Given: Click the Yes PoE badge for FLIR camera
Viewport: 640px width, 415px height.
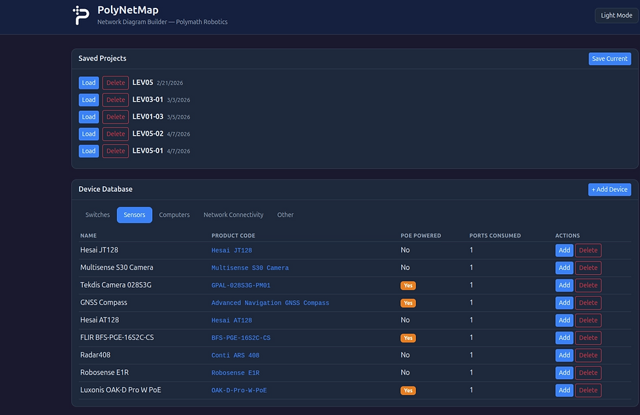Looking at the screenshot, I should (408, 338).
